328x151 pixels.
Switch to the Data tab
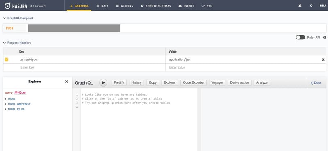[x=102, y=6]
